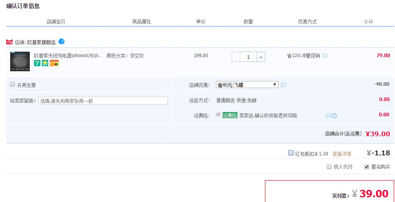The height and width of the screenshot is (202, 395).
Task: Click the unit price 199.00
Action: point(201,56)
